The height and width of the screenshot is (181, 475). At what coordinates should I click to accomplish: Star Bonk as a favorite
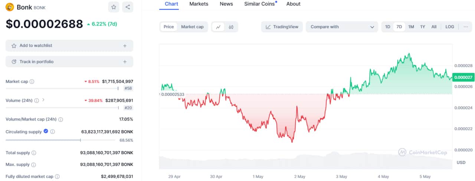click(x=114, y=7)
